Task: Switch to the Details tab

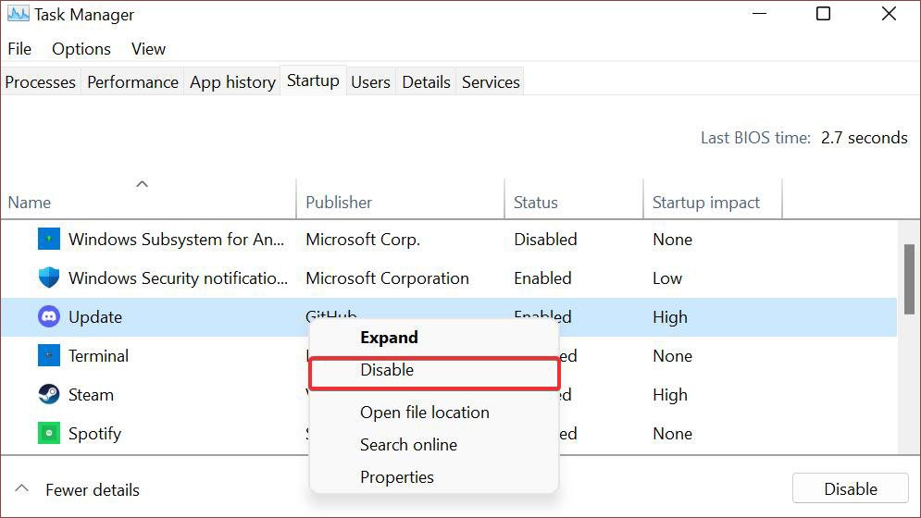Action: tap(426, 81)
